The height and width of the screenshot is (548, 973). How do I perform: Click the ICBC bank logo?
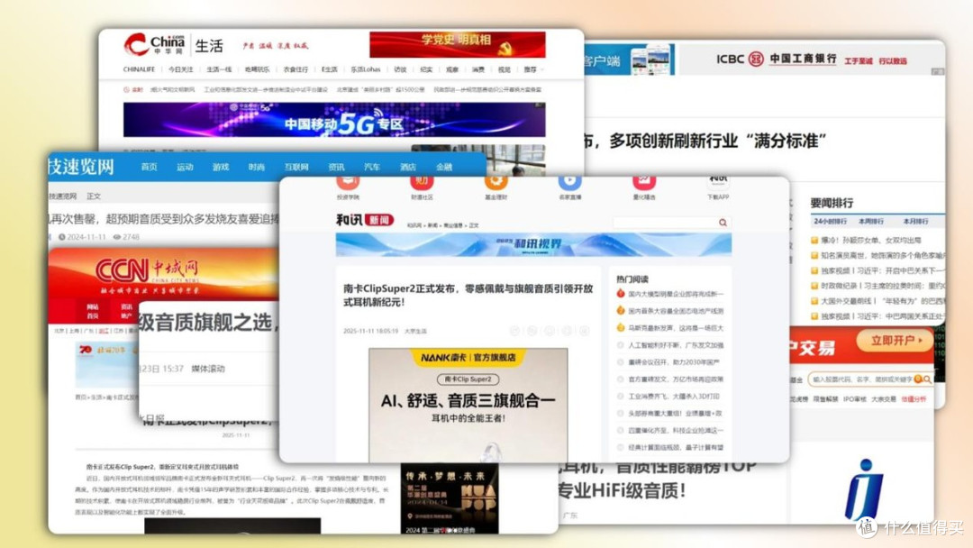pos(777,59)
